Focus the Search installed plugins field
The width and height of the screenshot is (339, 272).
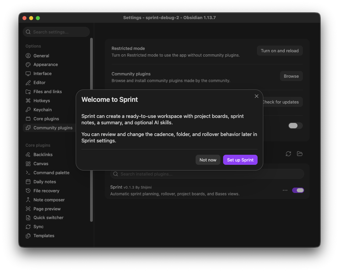click(x=207, y=174)
